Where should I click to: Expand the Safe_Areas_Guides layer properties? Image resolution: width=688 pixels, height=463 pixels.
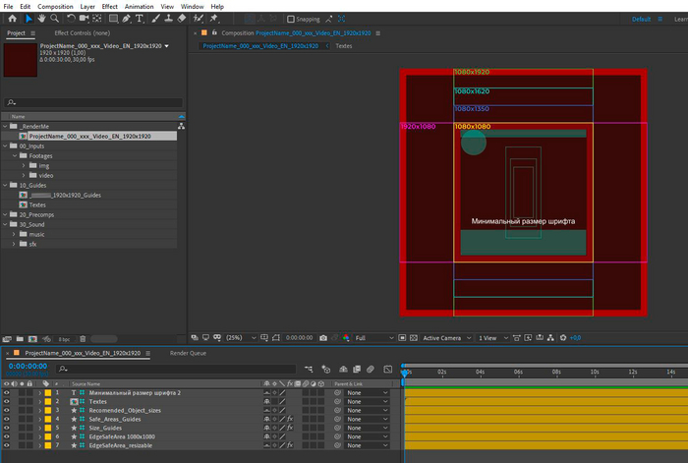[x=40, y=420]
